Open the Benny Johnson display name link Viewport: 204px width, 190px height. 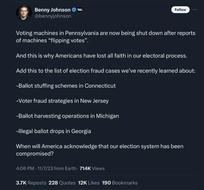[x=52, y=10]
